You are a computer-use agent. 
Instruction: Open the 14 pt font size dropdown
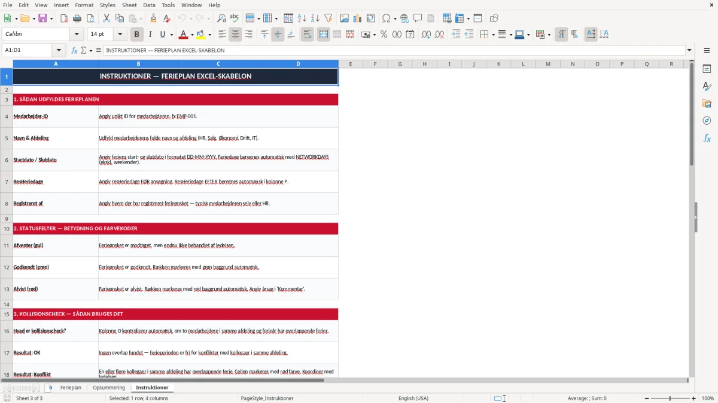[x=120, y=35]
